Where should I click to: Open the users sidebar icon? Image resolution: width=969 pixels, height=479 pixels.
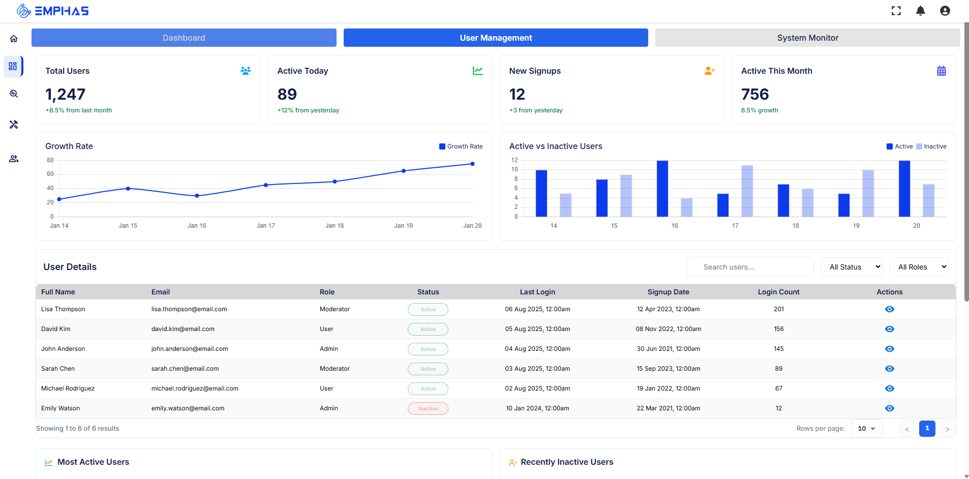[x=14, y=159]
